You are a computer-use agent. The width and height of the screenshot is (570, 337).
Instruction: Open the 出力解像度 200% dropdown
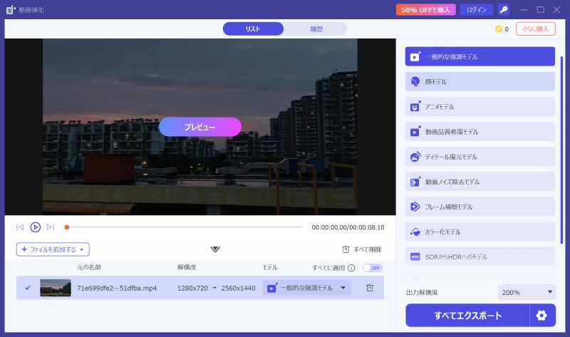(527, 292)
